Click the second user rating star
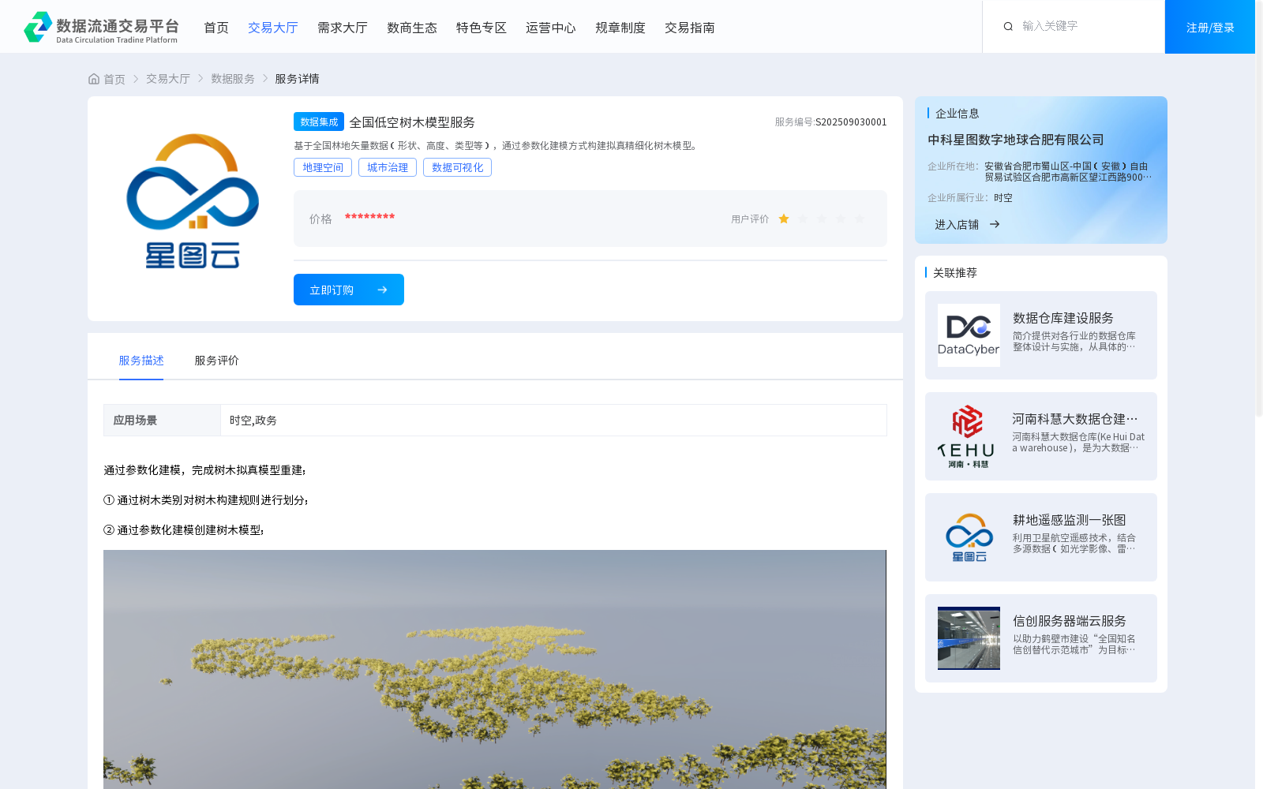Viewport: 1263px width, 789px height. [x=803, y=219]
